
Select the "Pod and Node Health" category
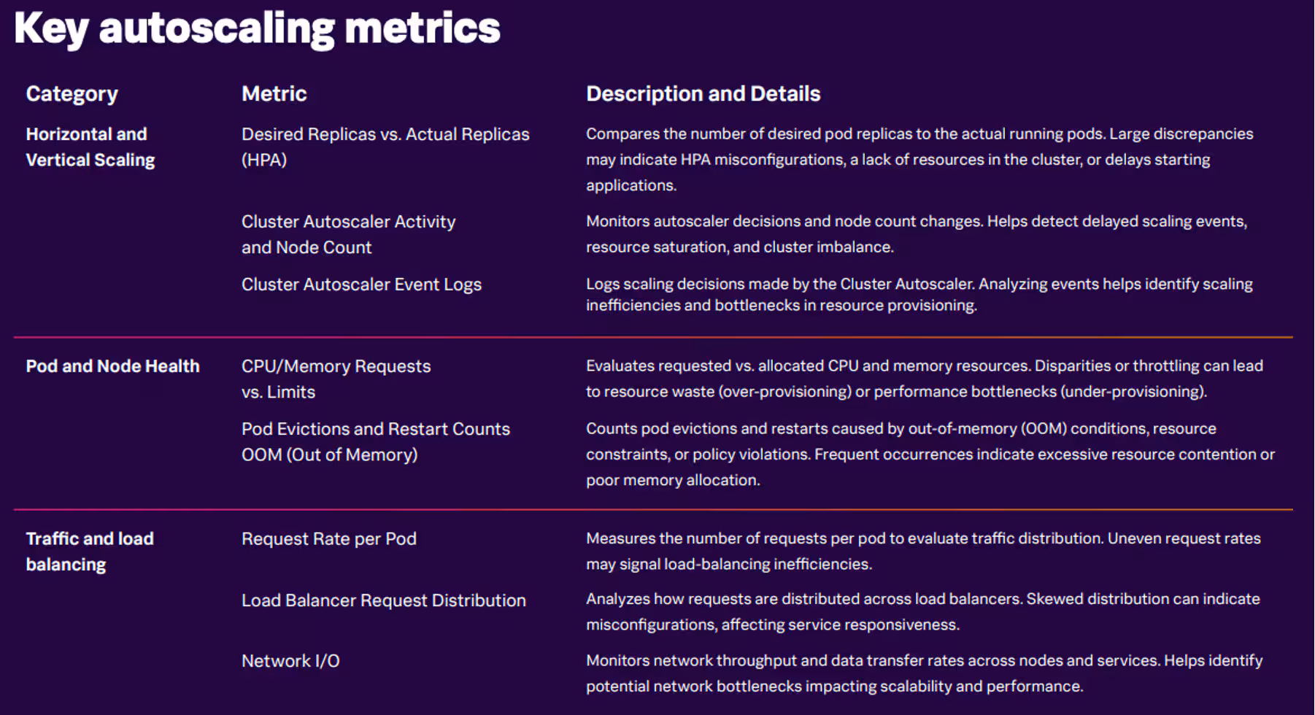coord(112,366)
